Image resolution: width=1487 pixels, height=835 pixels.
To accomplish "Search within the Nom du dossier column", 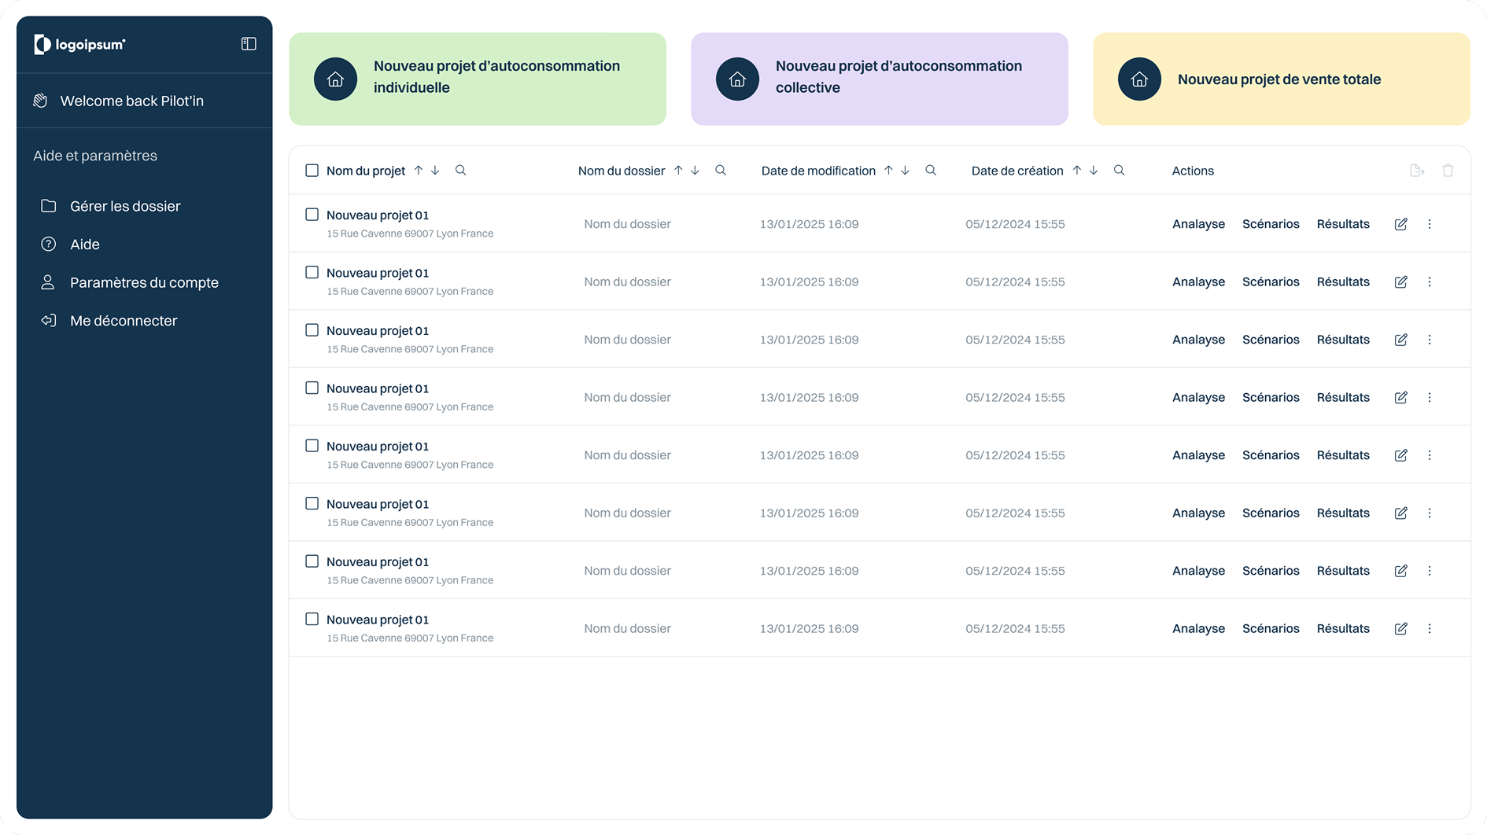I will (721, 170).
